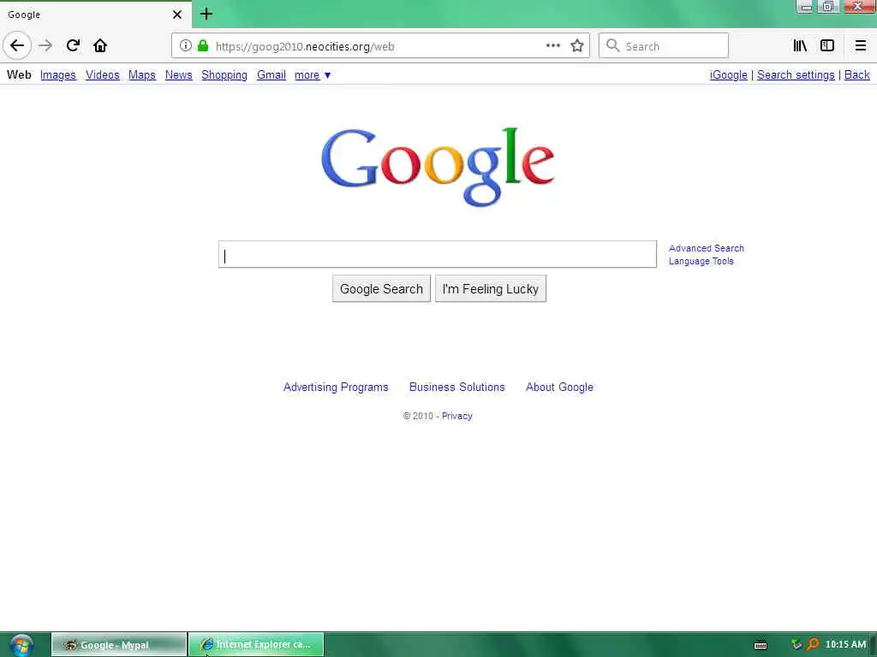Open Language Tools link
This screenshot has height=657, width=877.
(701, 261)
